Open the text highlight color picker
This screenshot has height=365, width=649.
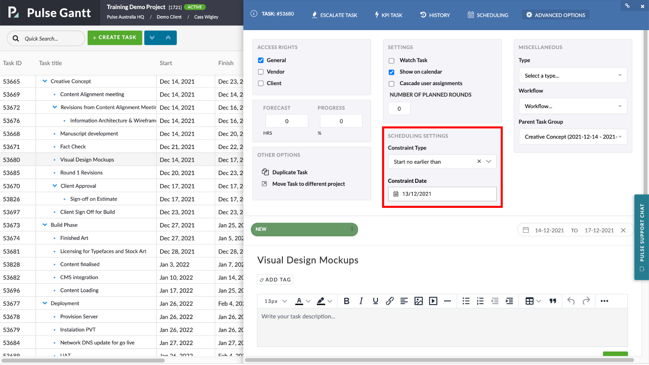pos(330,301)
